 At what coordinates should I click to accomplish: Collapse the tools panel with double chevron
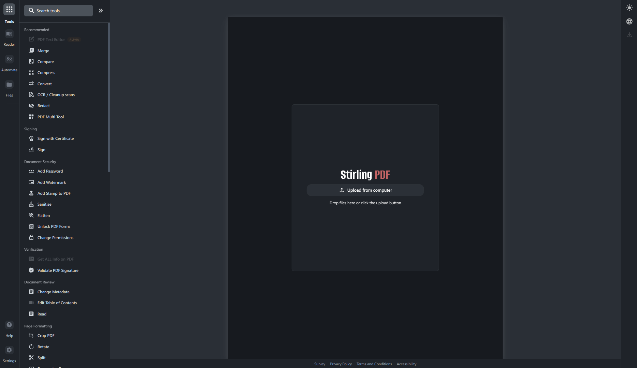(x=101, y=11)
